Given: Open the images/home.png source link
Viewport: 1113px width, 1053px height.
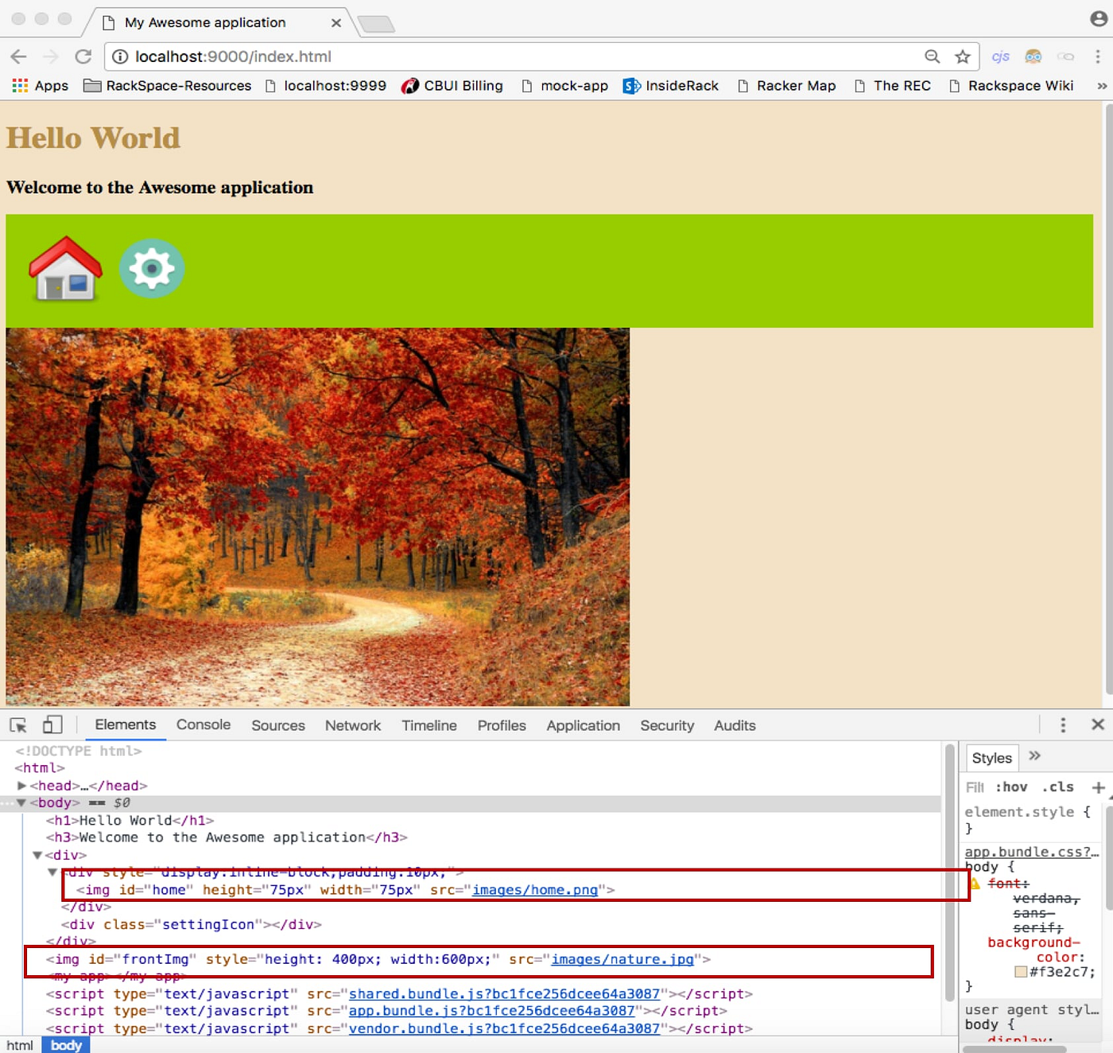Looking at the screenshot, I should (535, 890).
